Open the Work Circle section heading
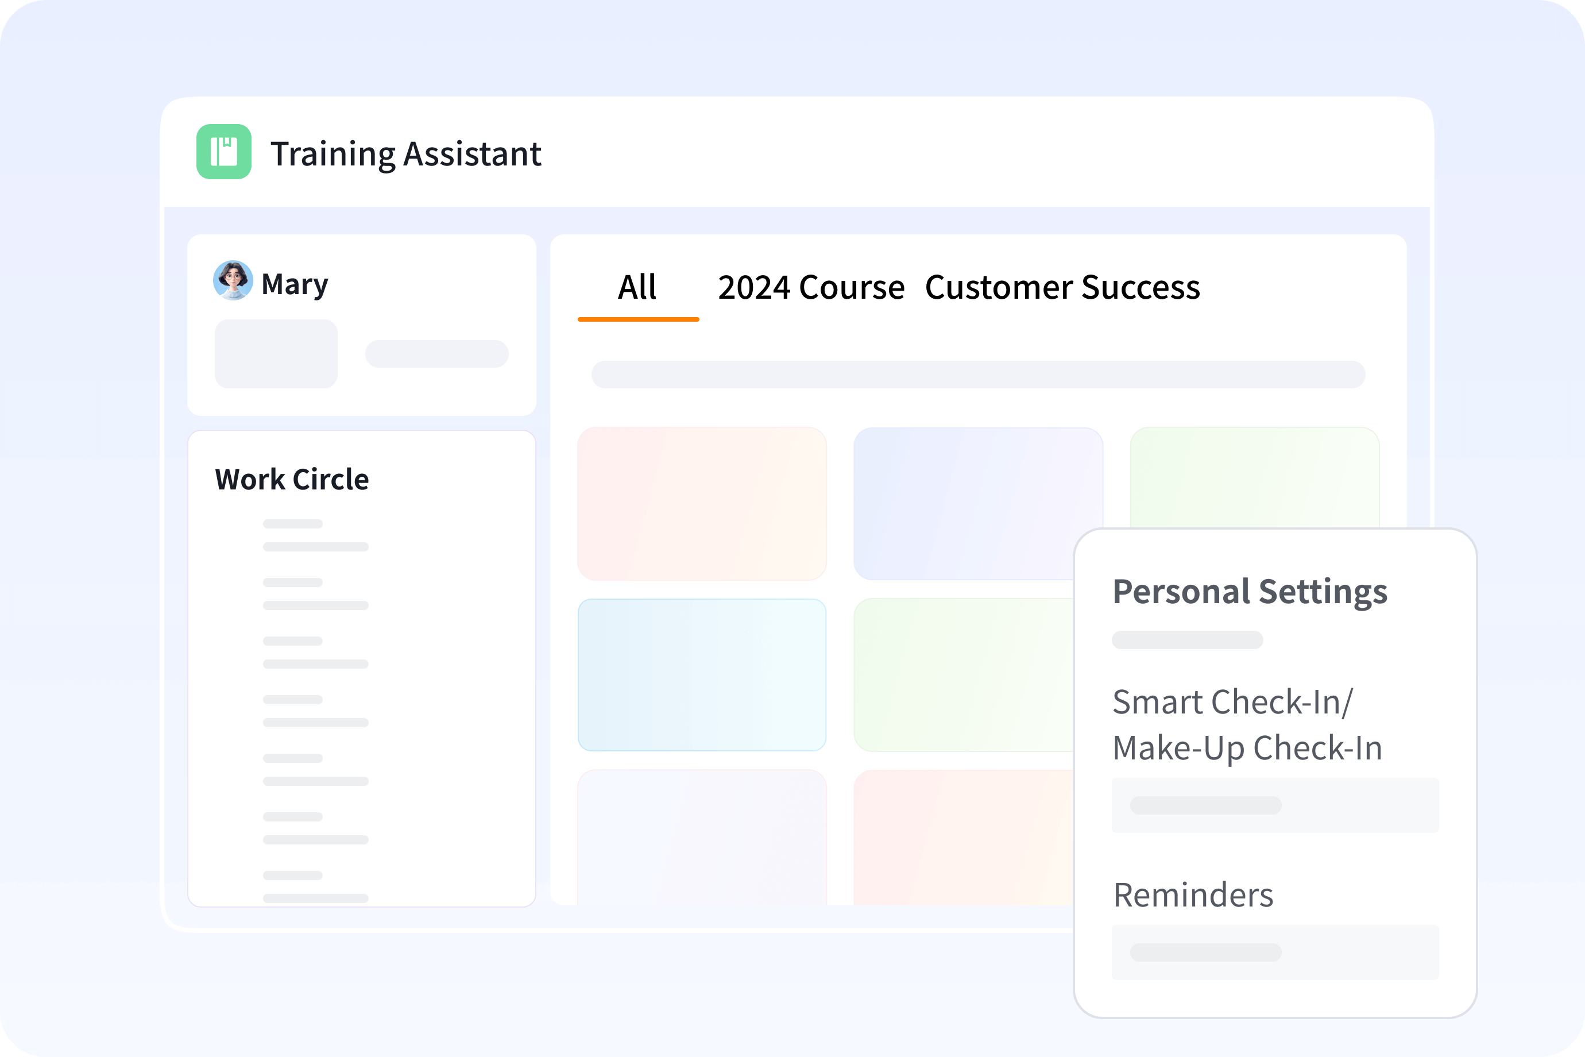The width and height of the screenshot is (1585, 1057). (x=292, y=479)
